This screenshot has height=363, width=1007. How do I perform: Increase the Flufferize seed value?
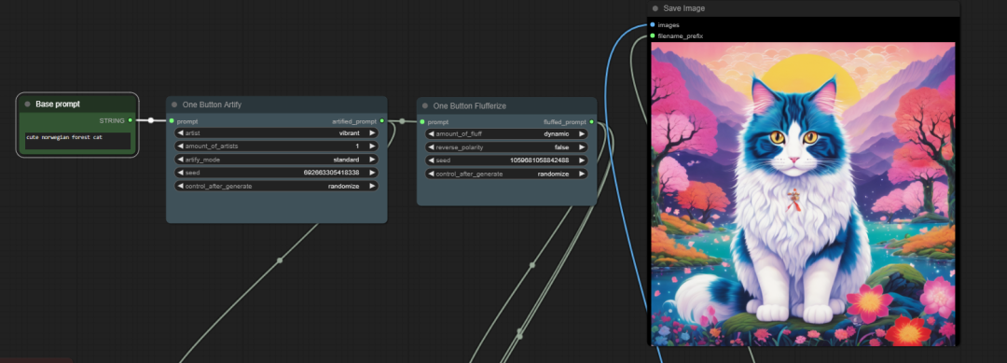[581, 160]
